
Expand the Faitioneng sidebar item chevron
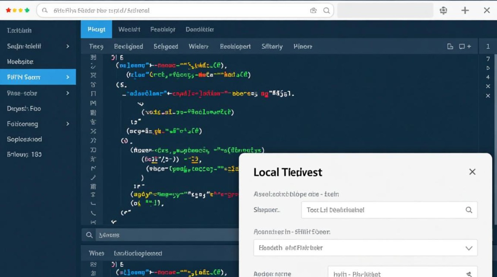68,124
